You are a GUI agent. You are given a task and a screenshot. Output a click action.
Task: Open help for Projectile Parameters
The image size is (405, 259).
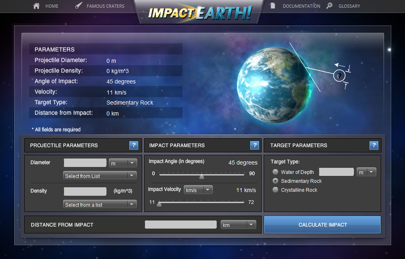(134, 146)
